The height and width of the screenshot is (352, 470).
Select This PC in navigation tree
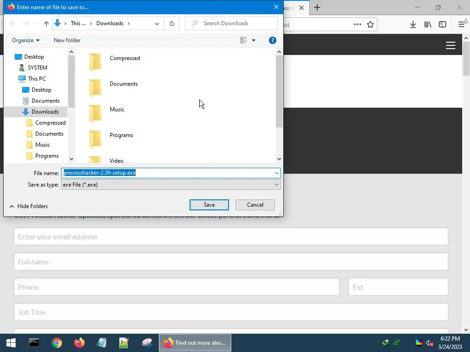click(37, 79)
